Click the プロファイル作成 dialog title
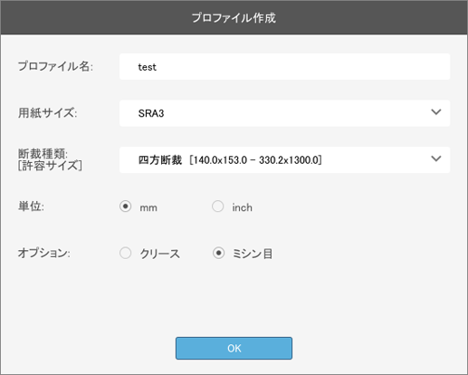The image size is (468, 375). point(234,18)
